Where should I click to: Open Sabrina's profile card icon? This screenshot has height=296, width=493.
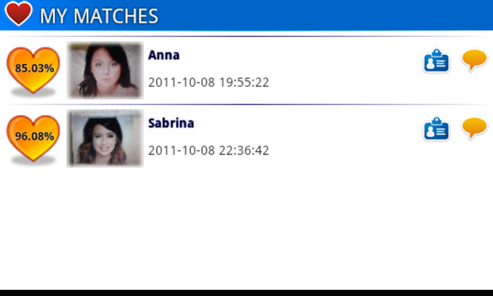436,129
